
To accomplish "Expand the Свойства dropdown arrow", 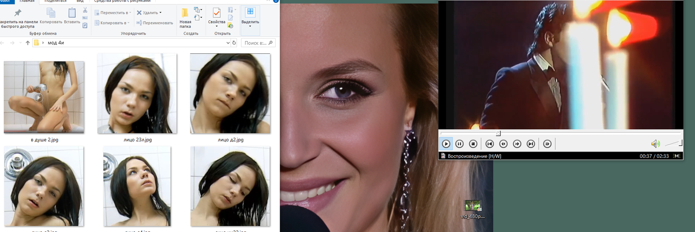I will point(217,27).
